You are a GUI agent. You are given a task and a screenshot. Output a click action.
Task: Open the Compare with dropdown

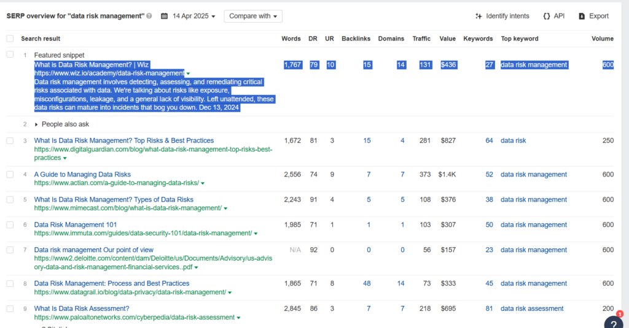tap(253, 16)
